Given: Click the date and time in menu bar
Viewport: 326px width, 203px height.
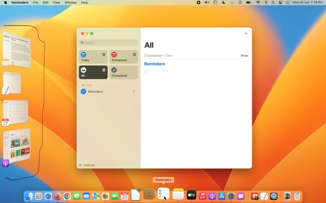Looking at the screenshot, I should [308, 3].
